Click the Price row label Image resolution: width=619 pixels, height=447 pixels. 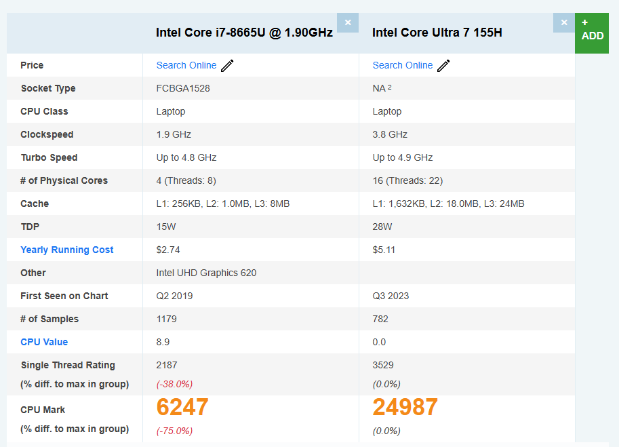pos(32,65)
